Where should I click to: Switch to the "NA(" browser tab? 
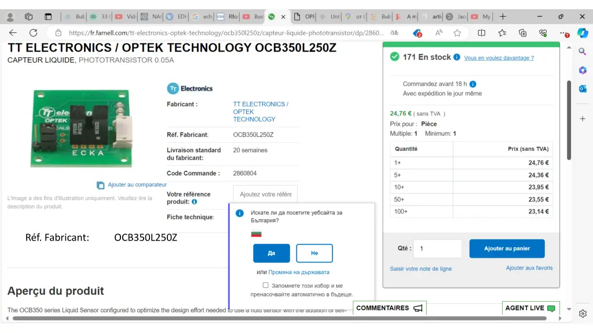tap(151, 17)
